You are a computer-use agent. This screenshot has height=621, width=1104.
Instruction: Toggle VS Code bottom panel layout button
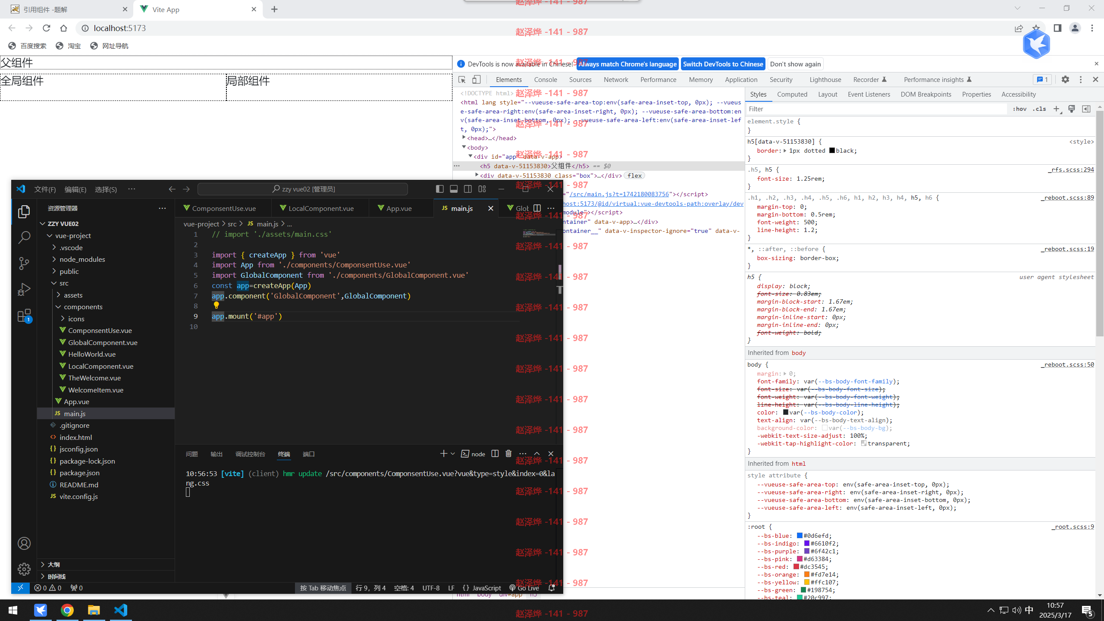454,189
